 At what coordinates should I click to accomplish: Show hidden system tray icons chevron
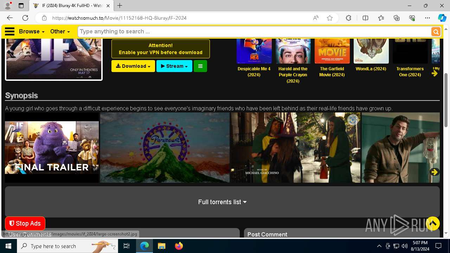(x=379, y=246)
